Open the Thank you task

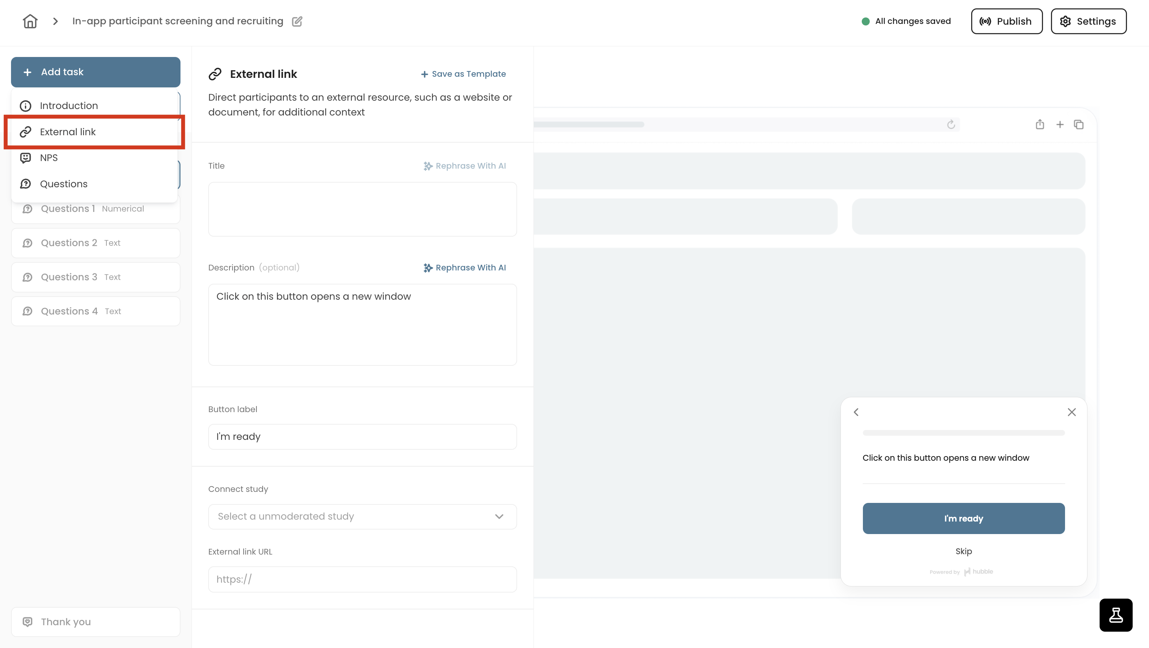coord(95,622)
